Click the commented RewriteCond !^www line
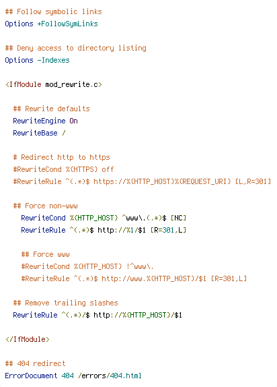277x387 pixels. (x=87, y=266)
